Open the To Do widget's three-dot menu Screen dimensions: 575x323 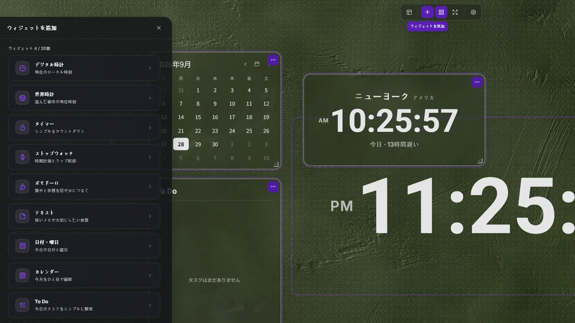(273, 187)
